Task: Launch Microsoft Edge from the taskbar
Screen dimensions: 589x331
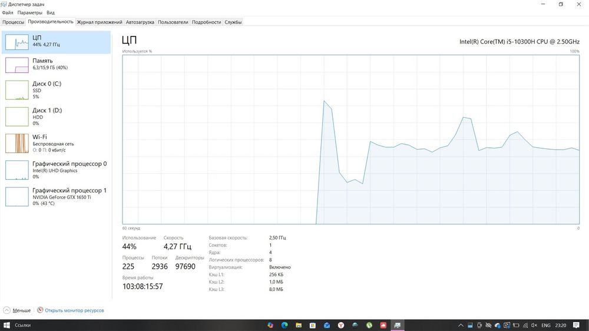Action: click(284, 325)
